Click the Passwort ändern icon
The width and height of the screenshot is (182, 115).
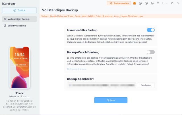tap(68, 69)
